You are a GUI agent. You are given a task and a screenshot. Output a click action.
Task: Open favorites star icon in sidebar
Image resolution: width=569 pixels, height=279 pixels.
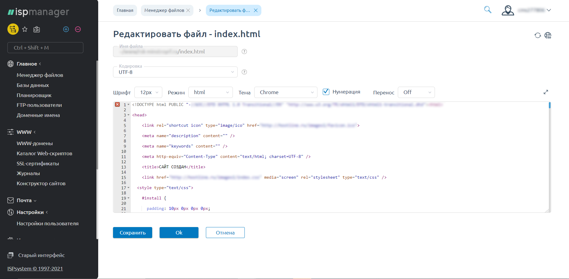point(25,29)
